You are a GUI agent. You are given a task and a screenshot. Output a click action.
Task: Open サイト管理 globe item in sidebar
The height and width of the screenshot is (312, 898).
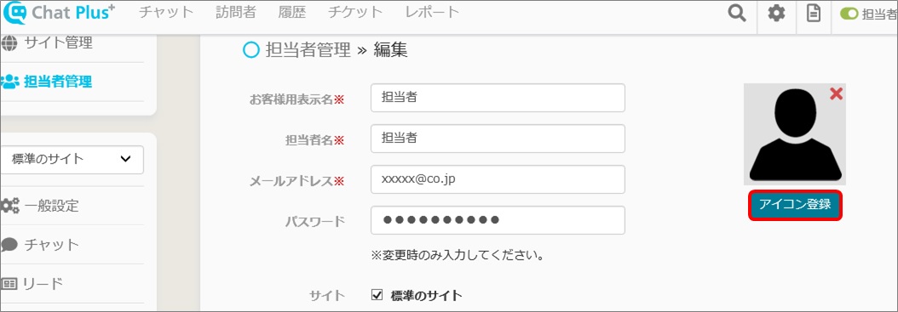click(x=47, y=43)
